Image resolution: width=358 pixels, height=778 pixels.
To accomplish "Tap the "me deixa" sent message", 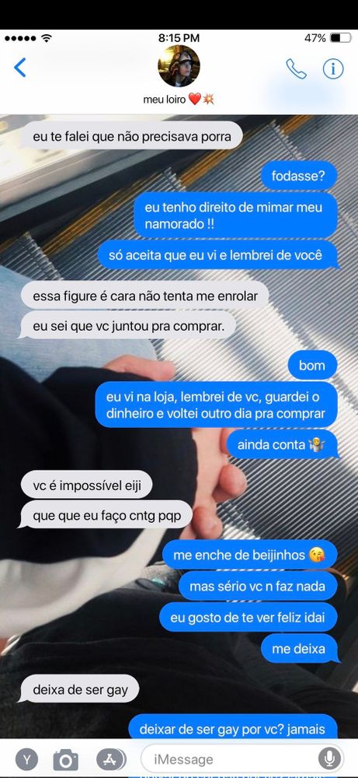I will (300, 649).
